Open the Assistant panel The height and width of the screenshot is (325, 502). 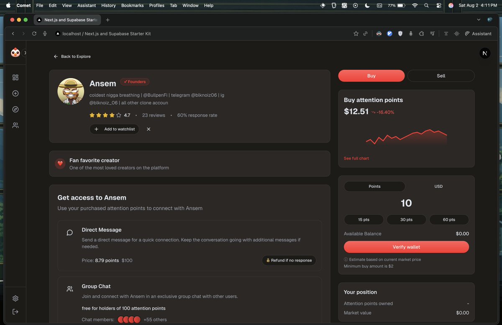(x=478, y=33)
